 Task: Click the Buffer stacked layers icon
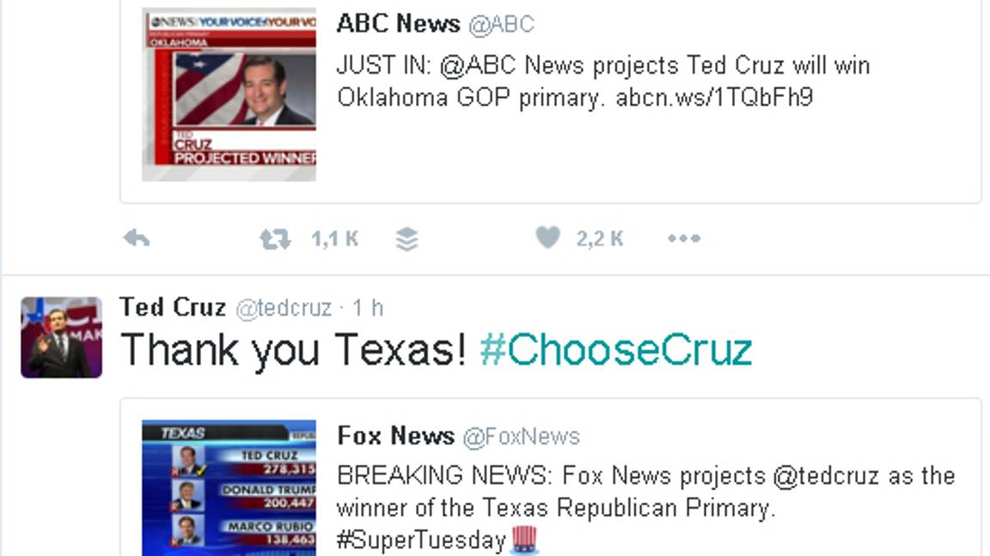tap(407, 239)
